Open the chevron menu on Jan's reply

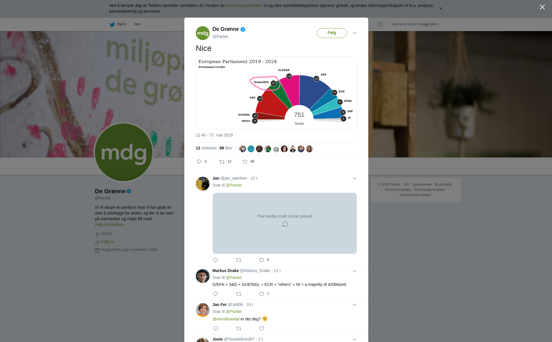coord(354,178)
